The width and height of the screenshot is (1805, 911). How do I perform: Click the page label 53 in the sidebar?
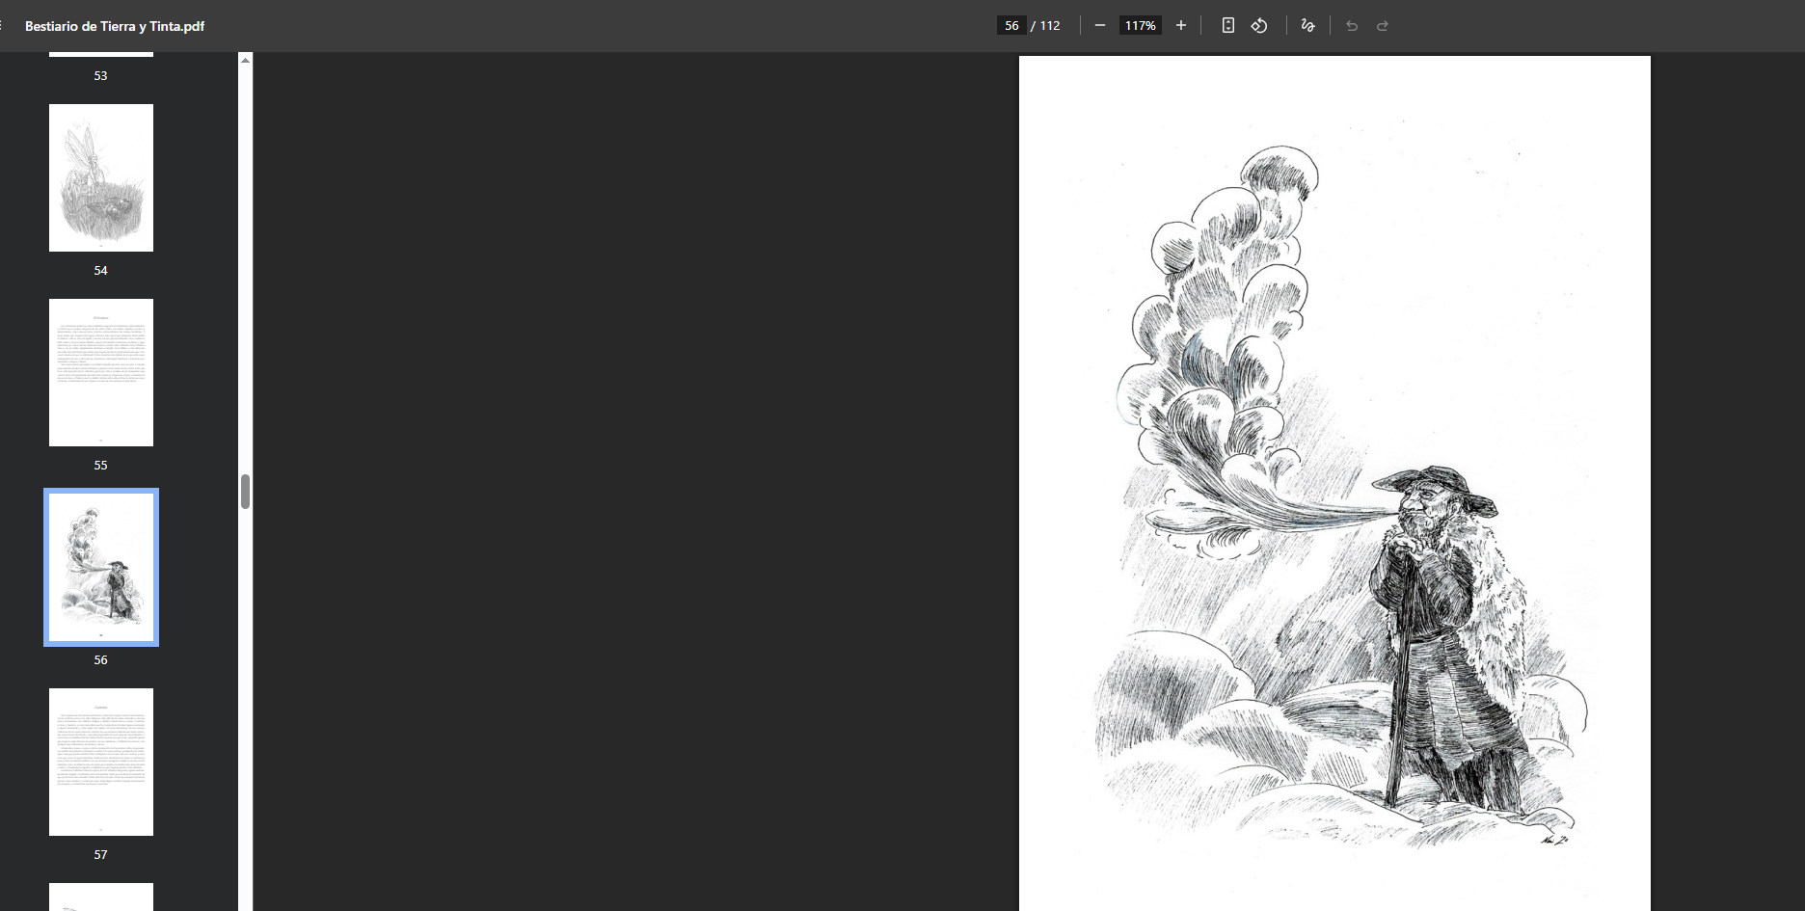point(100,75)
